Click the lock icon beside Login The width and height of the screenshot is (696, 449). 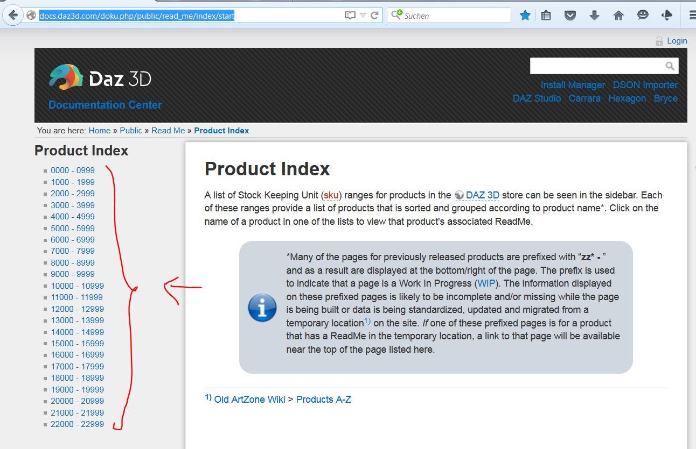659,41
